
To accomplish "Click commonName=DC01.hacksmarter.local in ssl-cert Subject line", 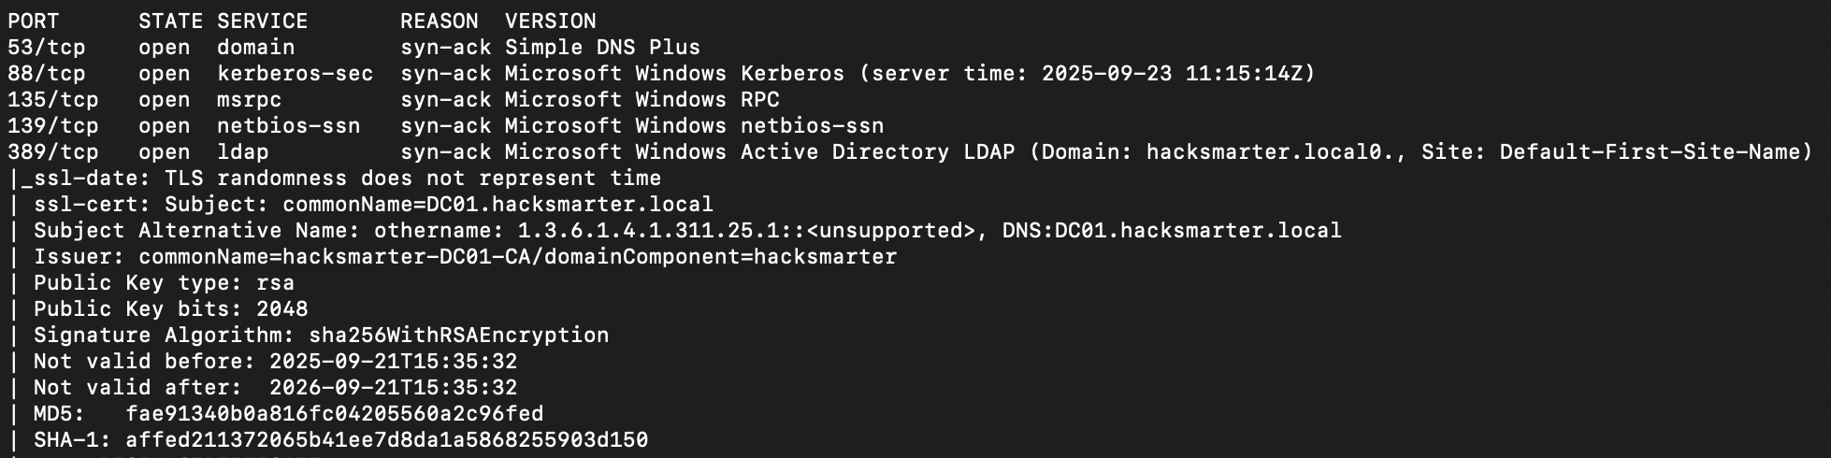I will click(x=497, y=204).
